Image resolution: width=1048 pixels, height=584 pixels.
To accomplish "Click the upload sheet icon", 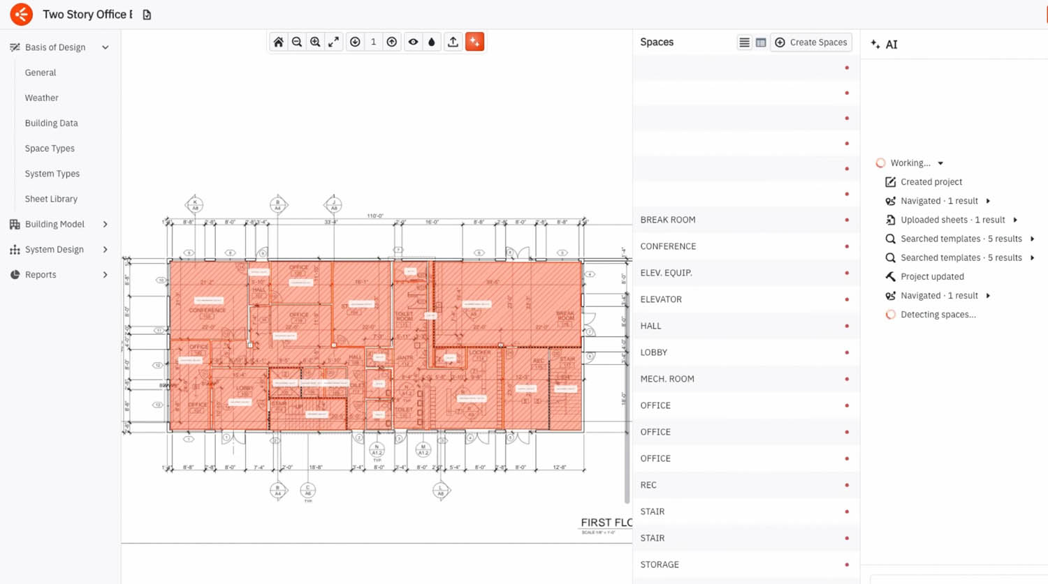I will (x=453, y=42).
